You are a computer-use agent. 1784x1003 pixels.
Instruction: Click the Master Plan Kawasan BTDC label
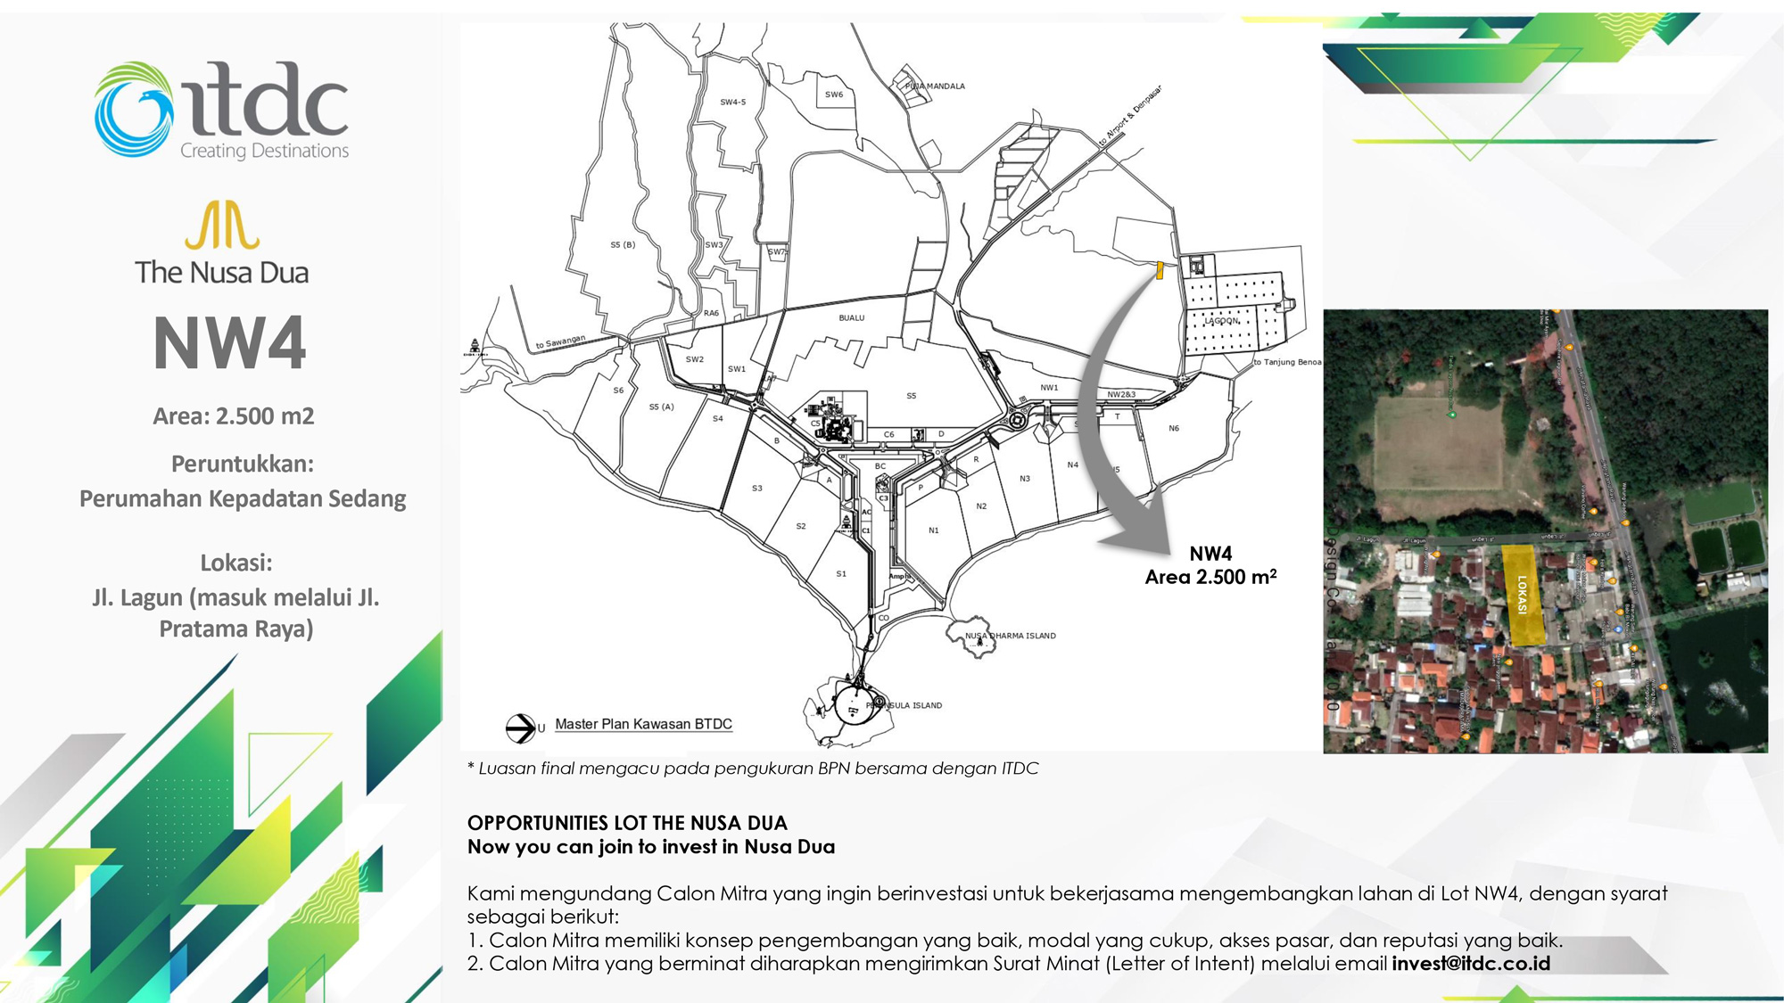point(643,724)
